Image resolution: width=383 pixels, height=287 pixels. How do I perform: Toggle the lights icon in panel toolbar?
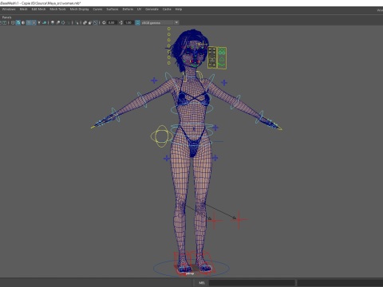pos(39,23)
